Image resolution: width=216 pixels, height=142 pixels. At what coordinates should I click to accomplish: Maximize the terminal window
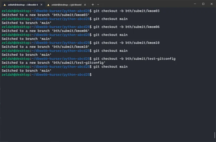tap(203, 4)
